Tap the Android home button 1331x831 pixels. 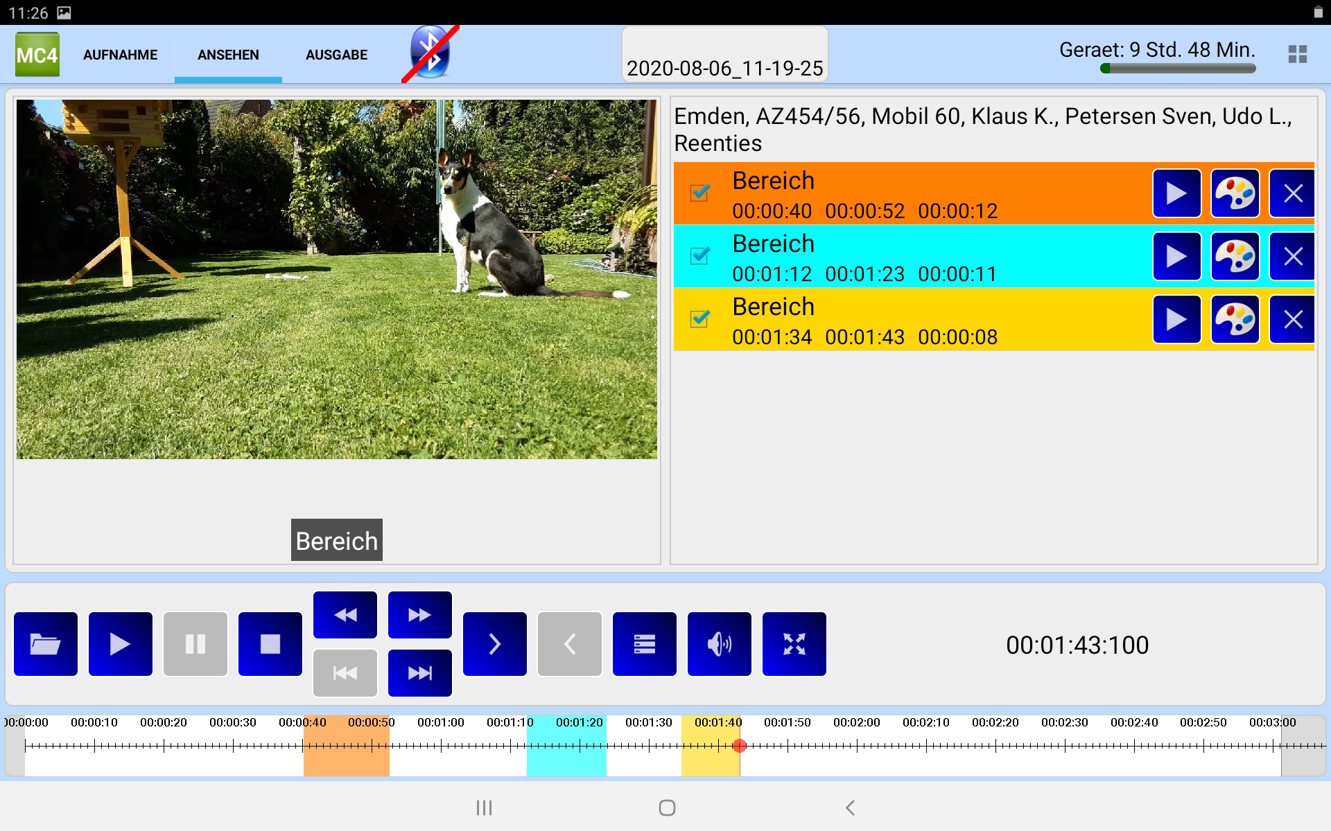(x=667, y=807)
